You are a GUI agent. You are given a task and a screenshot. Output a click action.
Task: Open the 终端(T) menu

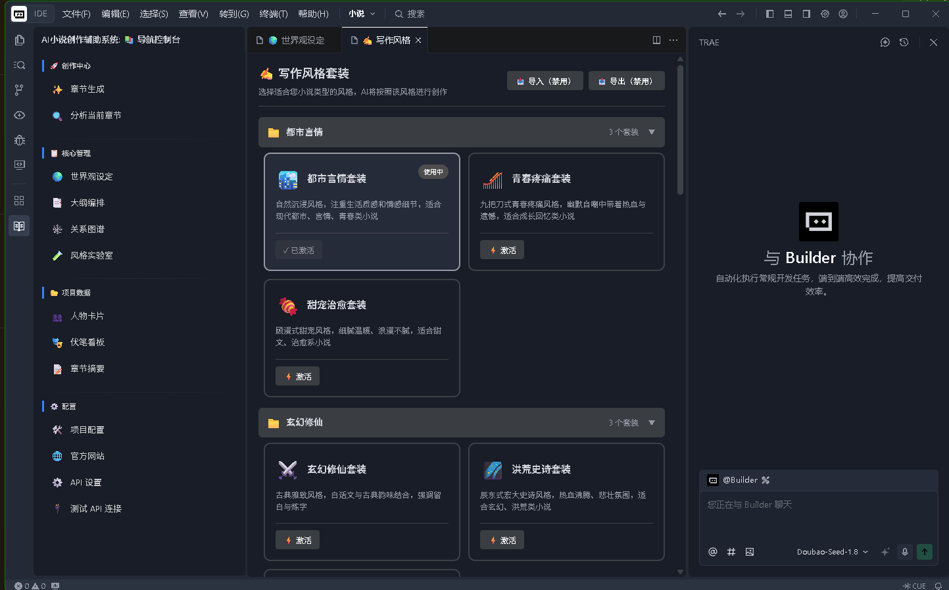coord(274,14)
